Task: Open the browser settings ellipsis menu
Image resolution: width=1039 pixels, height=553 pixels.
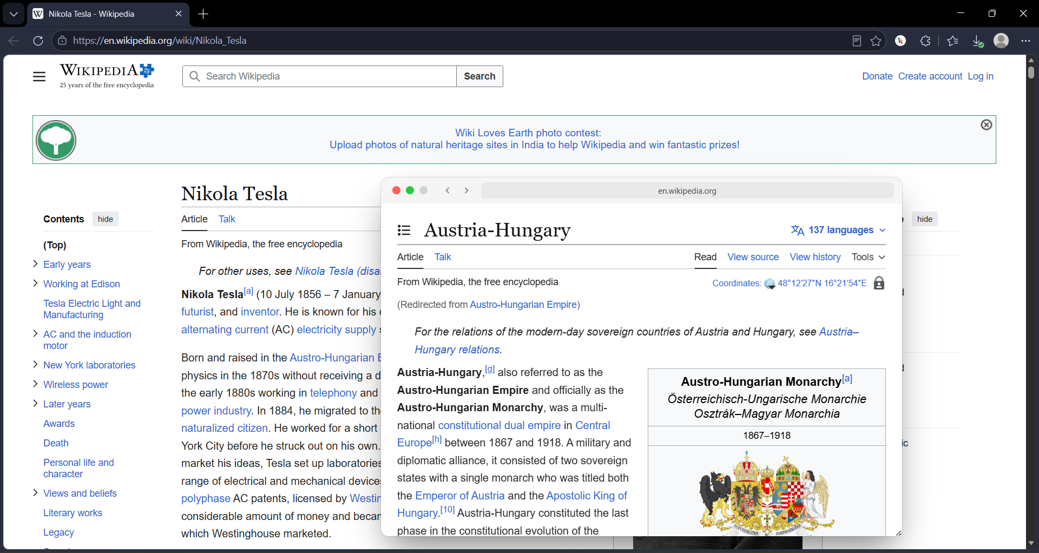Action: click(1025, 41)
